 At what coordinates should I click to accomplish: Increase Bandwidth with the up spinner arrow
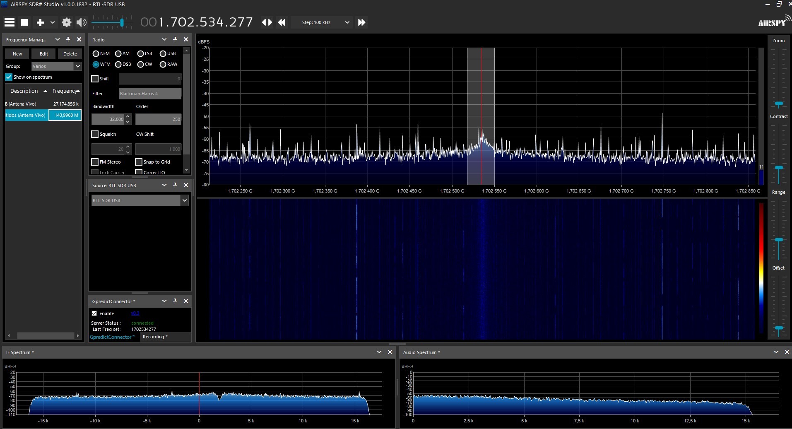[x=128, y=117]
